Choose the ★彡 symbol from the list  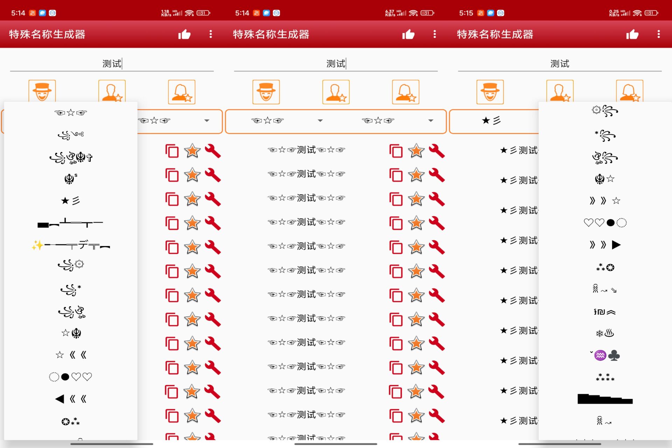70,200
